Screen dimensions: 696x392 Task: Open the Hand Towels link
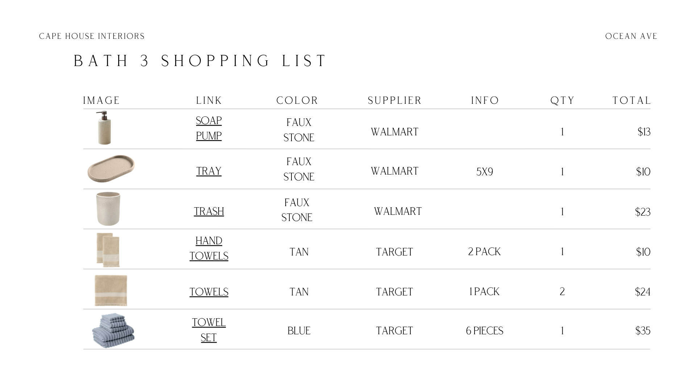pyautogui.click(x=209, y=248)
